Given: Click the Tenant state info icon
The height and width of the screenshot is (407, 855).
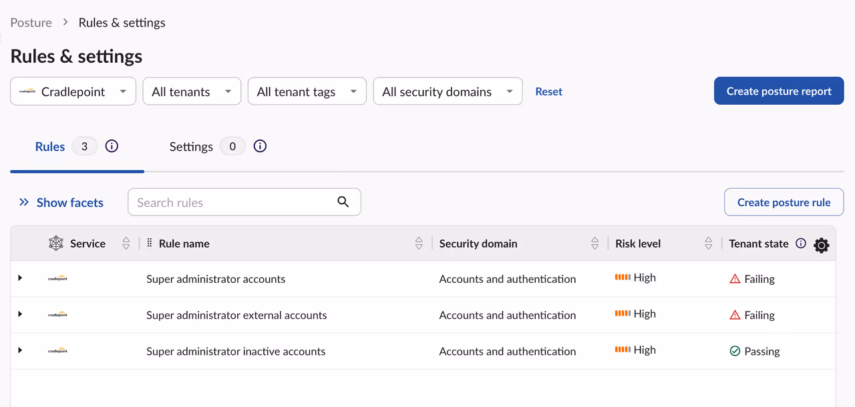Looking at the screenshot, I should pos(801,244).
